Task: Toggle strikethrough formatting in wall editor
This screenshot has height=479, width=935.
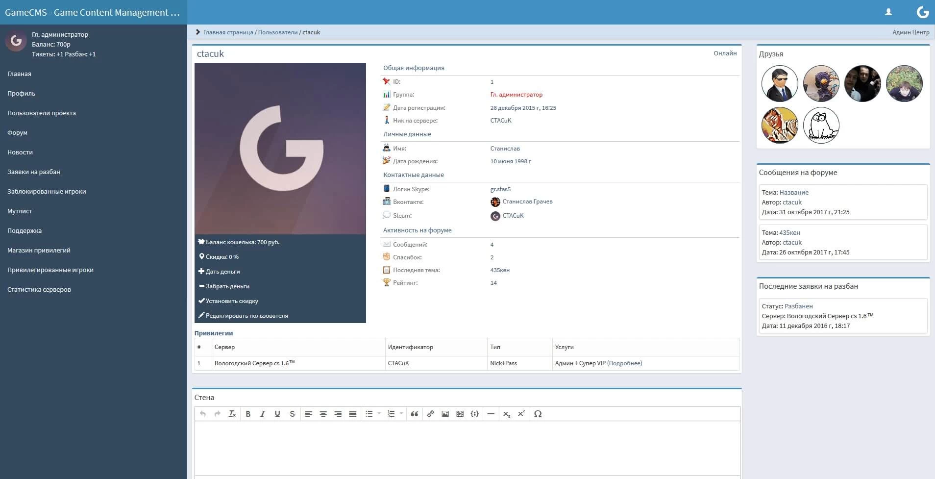Action: coord(292,414)
